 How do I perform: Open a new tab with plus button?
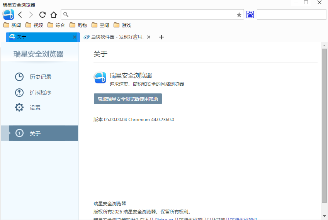click(161, 37)
